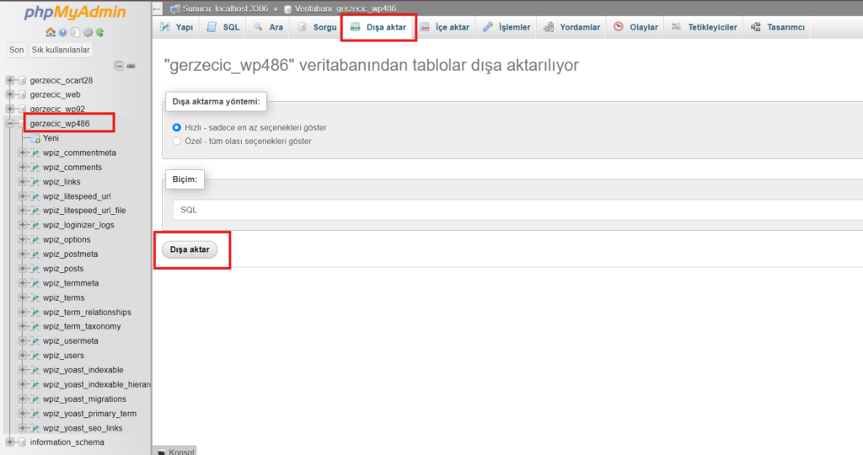Show the Son recent tables list
The width and height of the screenshot is (863, 455).
(17, 50)
